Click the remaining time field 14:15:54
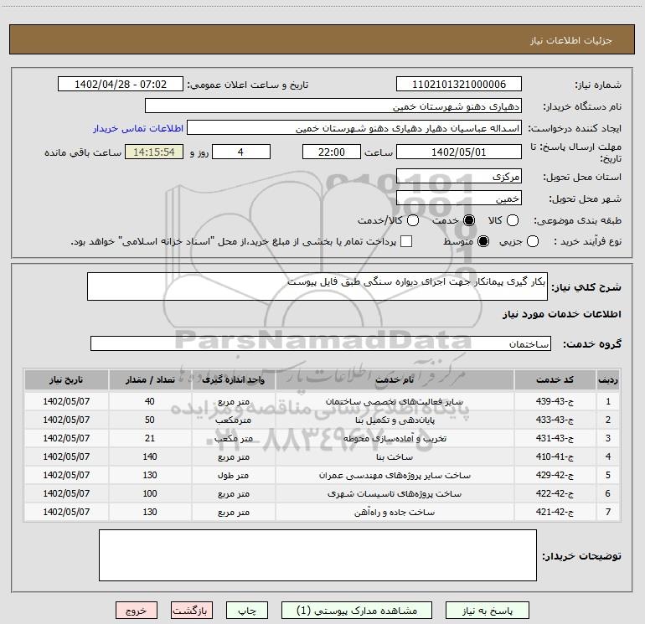 (154, 152)
